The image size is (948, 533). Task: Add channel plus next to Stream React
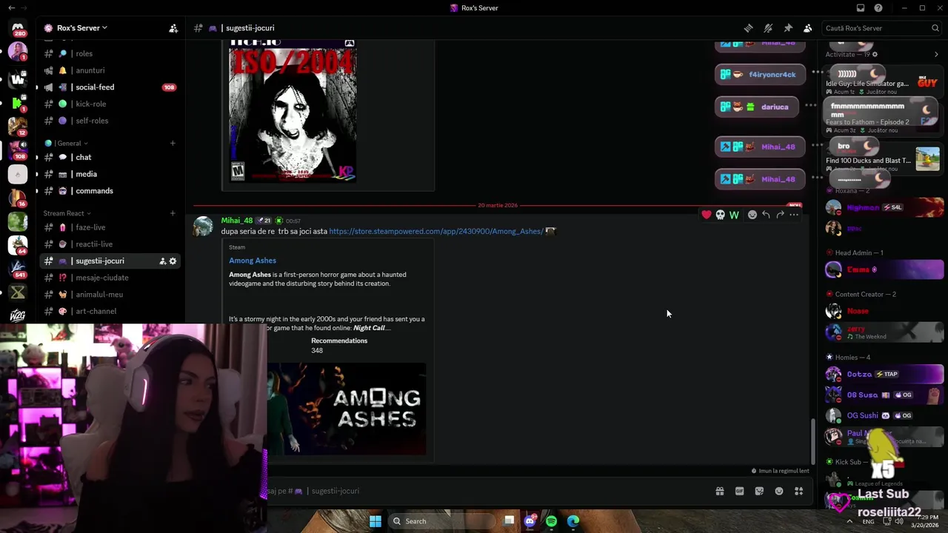point(173,213)
